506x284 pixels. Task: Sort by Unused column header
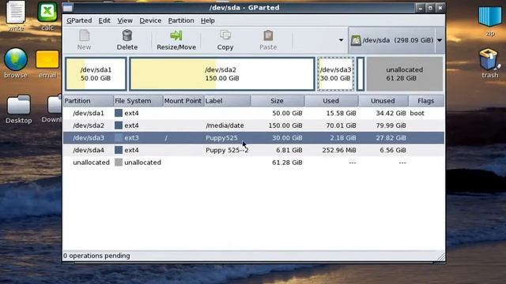[383, 101]
